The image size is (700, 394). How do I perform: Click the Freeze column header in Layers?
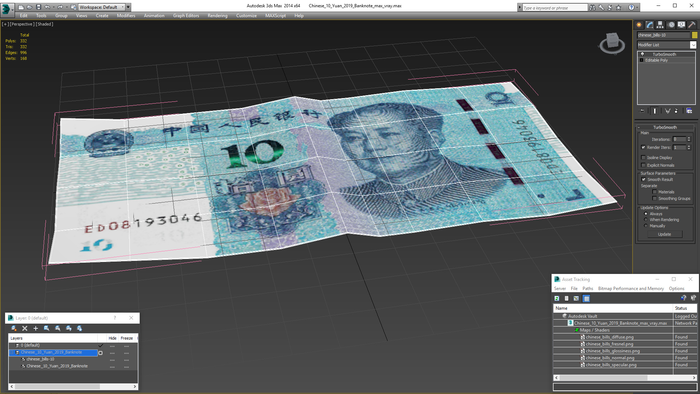[x=127, y=338]
